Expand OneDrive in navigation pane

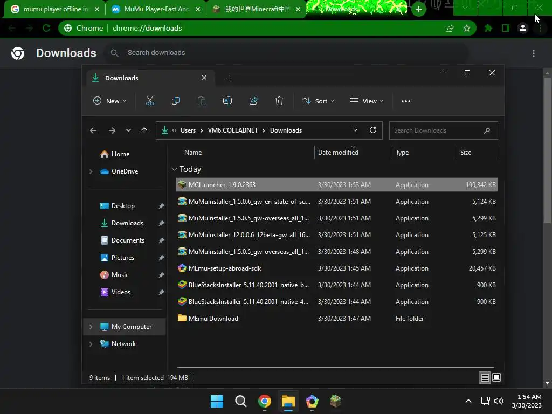[x=91, y=171]
